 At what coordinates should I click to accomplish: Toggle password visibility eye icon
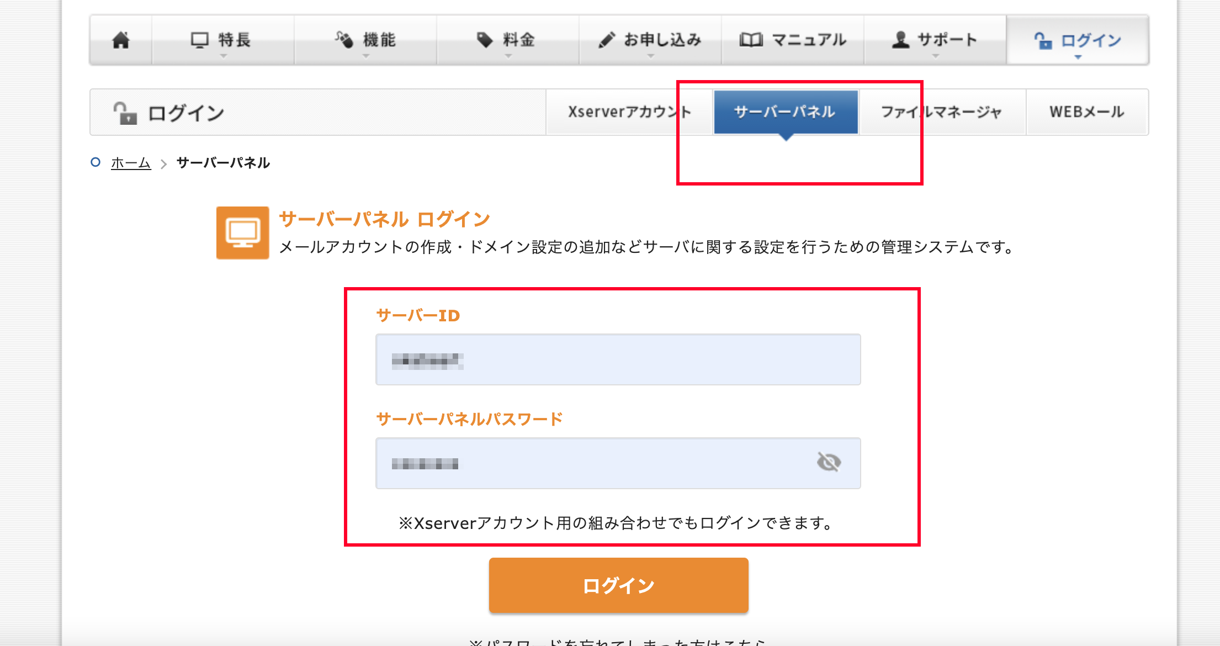(829, 462)
